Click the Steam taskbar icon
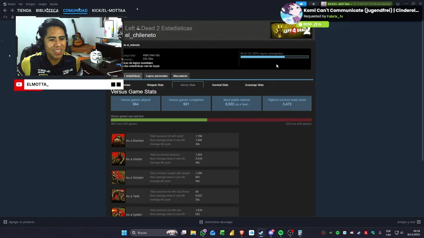 [x=261, y=233]
